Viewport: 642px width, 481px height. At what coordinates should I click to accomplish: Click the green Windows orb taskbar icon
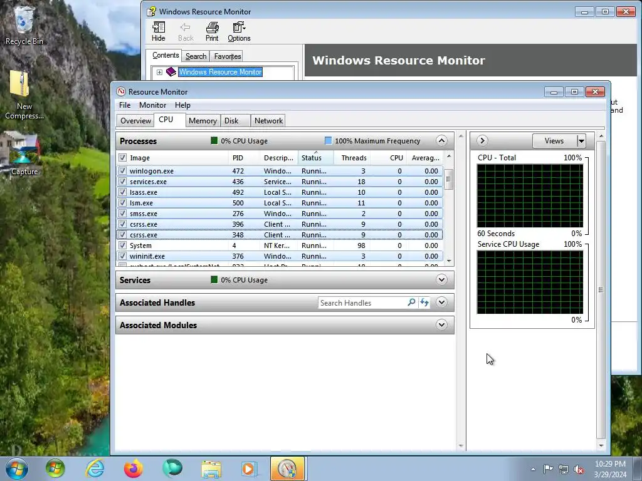pyautogui.click(x=55, y=468)
